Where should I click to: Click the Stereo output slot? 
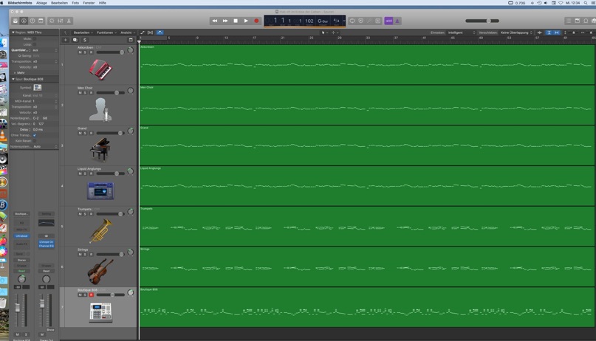21,260
